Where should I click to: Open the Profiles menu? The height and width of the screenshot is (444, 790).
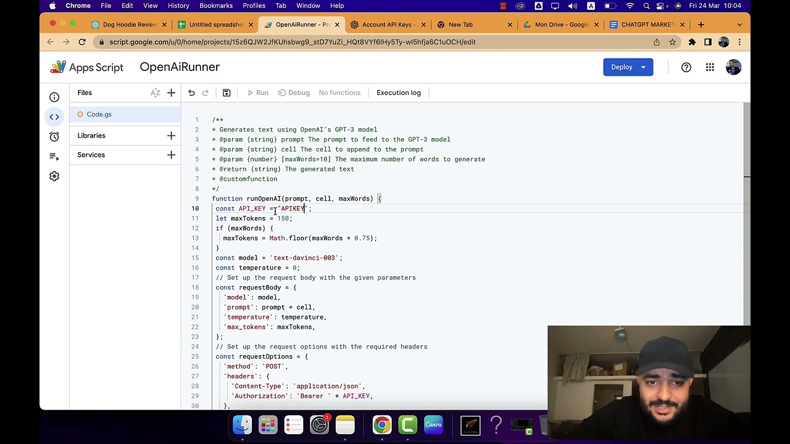click(254, 6)
